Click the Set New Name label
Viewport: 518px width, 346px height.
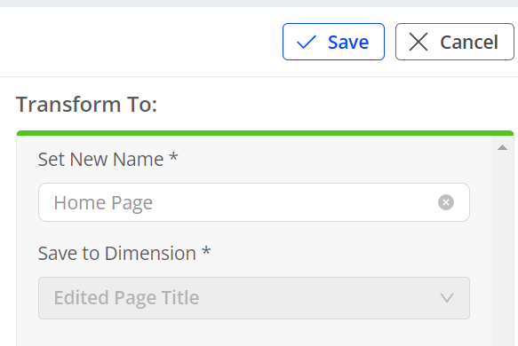tap(100, 160)
